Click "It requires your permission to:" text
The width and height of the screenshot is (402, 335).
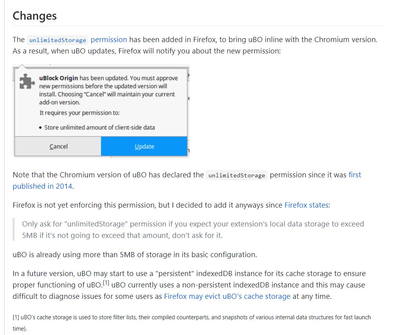coord(79,113)
